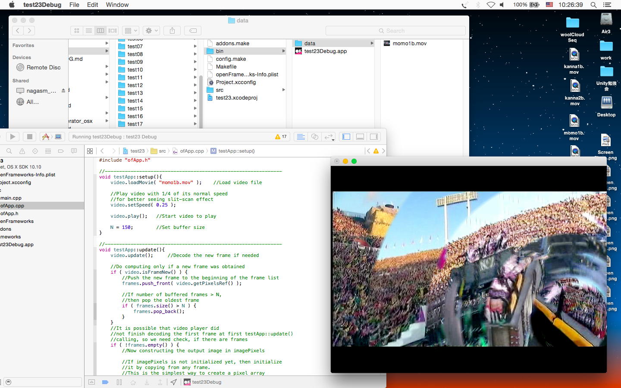
Task: Toggle the Xcode debug area visibility
Action: [360, 137]
